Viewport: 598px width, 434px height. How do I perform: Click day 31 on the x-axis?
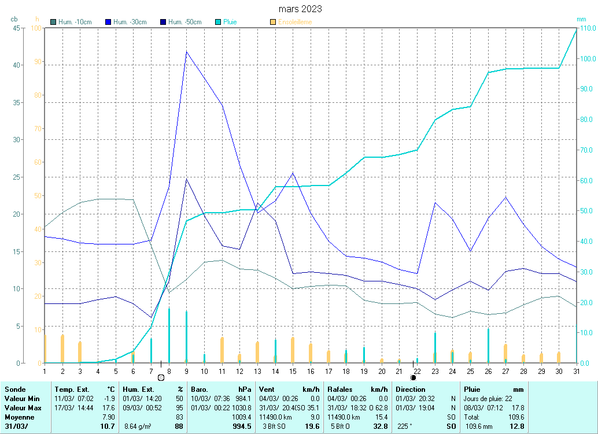(576, 370)
